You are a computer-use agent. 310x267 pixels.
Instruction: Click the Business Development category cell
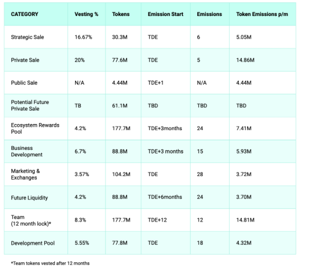tap(26, 151)
